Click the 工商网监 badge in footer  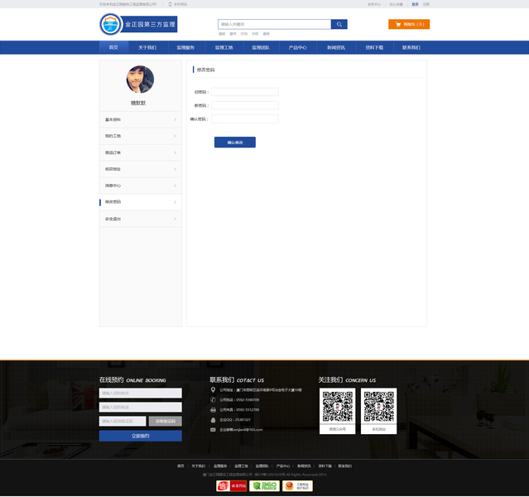pyautogui.click(x=297, y=486)
